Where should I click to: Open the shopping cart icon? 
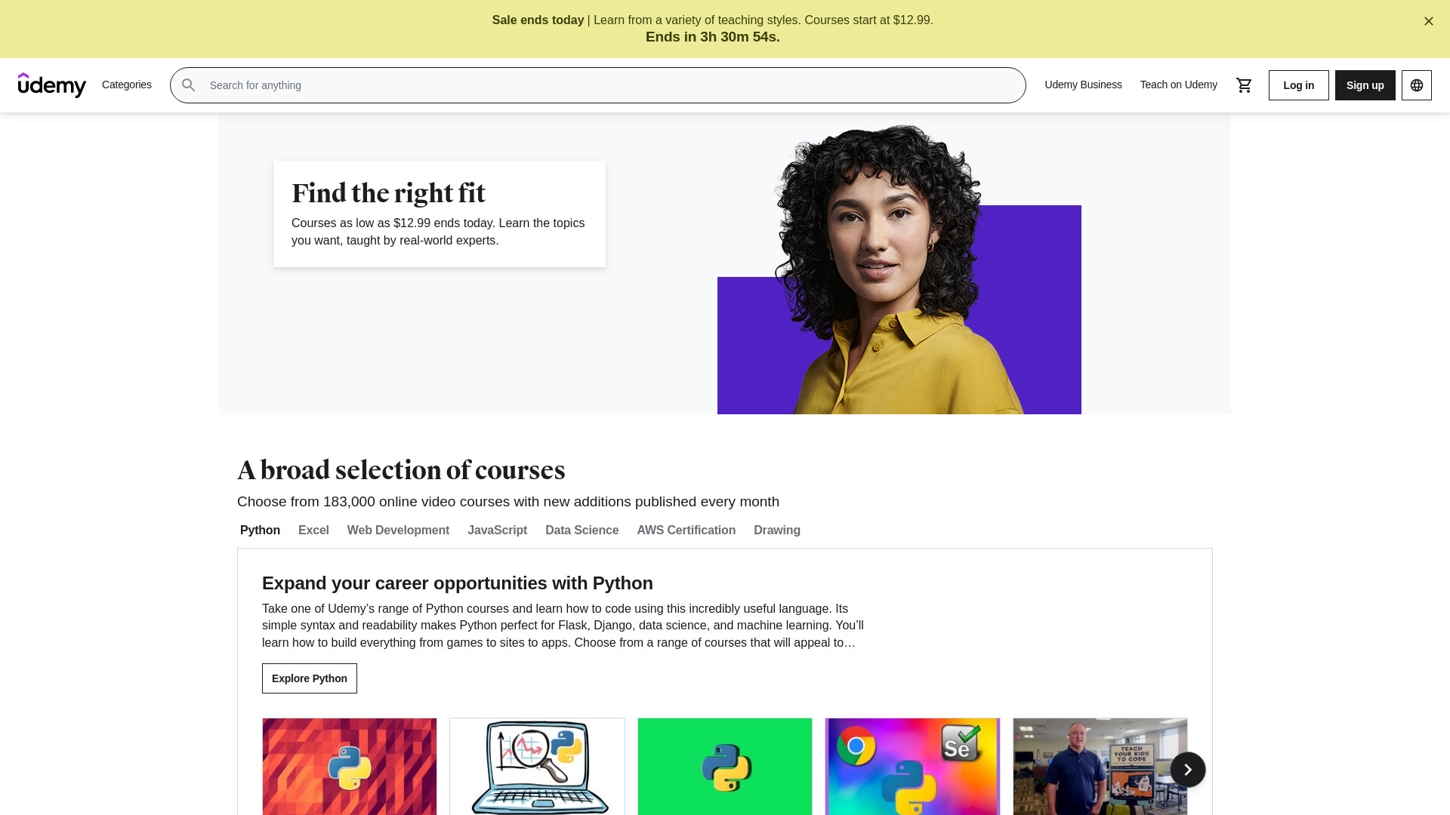[x=1244, y=85]
